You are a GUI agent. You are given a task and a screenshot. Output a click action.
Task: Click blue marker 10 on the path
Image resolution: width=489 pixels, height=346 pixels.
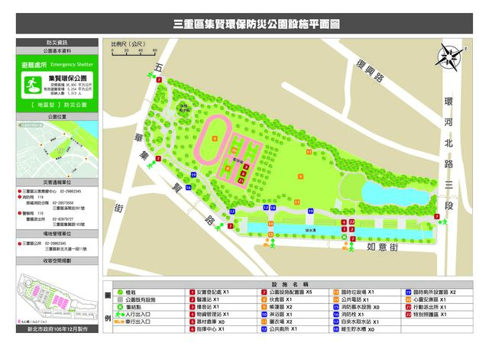tap(273, 208)
